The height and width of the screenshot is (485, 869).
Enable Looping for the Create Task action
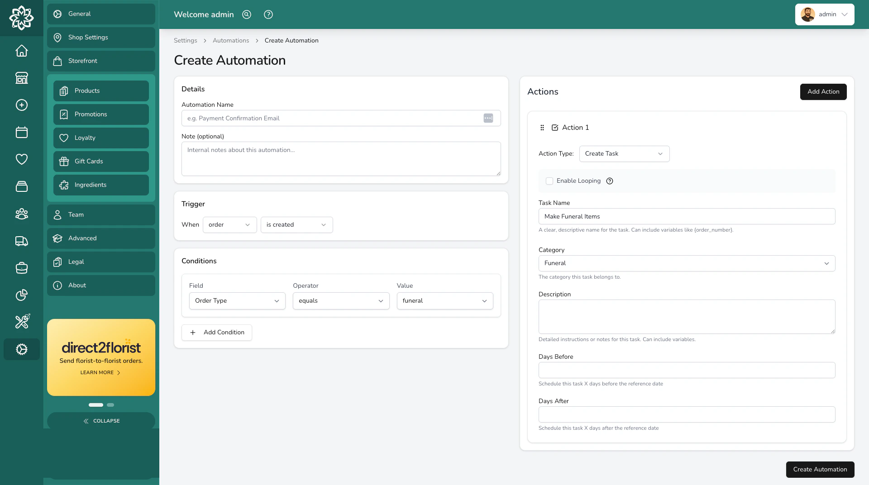[549, 181]
